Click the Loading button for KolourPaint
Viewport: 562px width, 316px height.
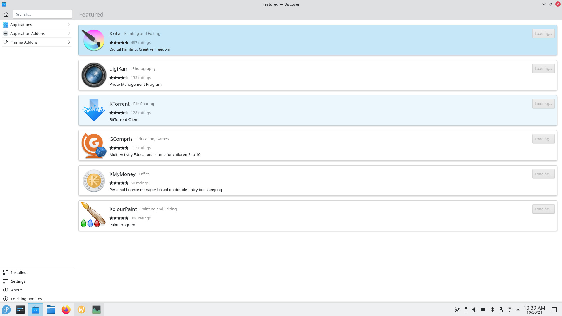pyautogui.click(x=543, y=209)
